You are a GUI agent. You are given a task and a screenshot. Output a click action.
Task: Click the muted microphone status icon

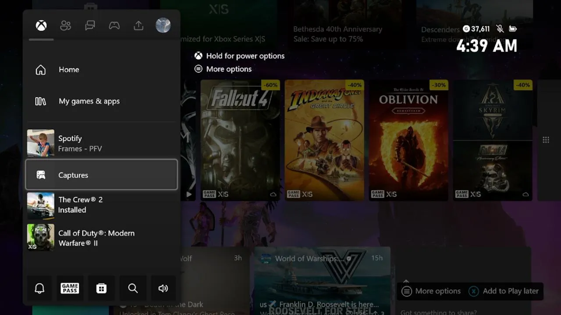[500, 29]
